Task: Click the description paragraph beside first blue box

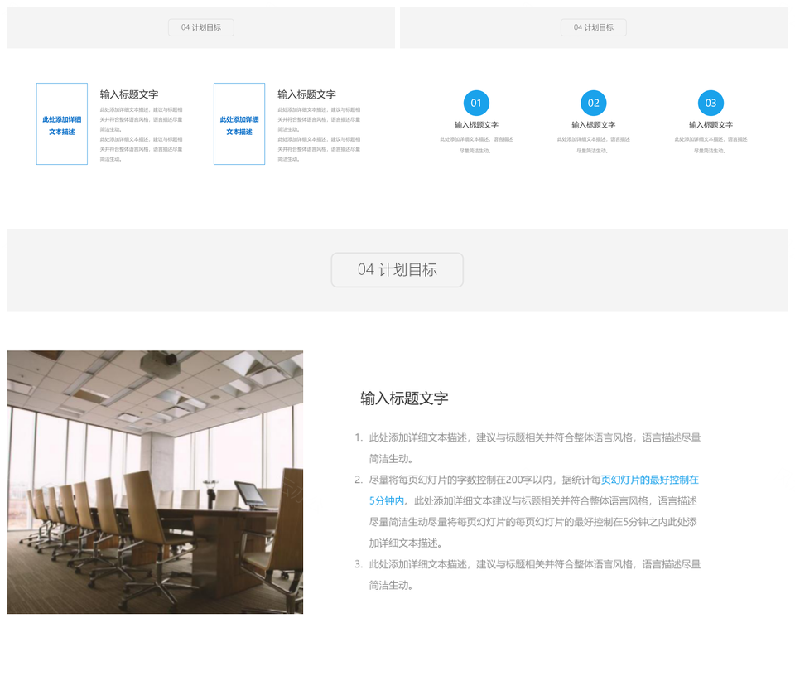Action: click(141, 134)
